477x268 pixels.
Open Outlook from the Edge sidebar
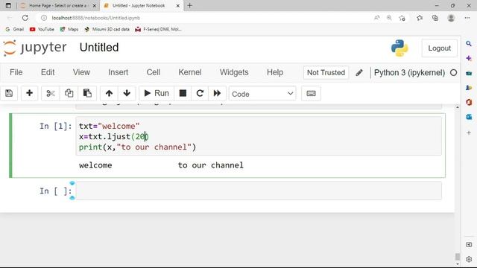click(469, 117)
